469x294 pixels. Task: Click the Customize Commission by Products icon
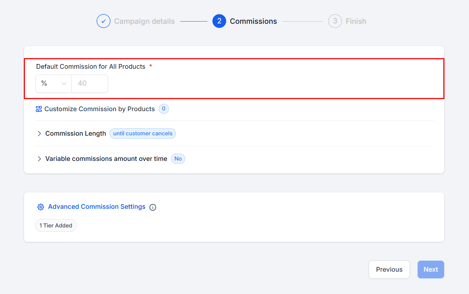[x=39, y=109]
